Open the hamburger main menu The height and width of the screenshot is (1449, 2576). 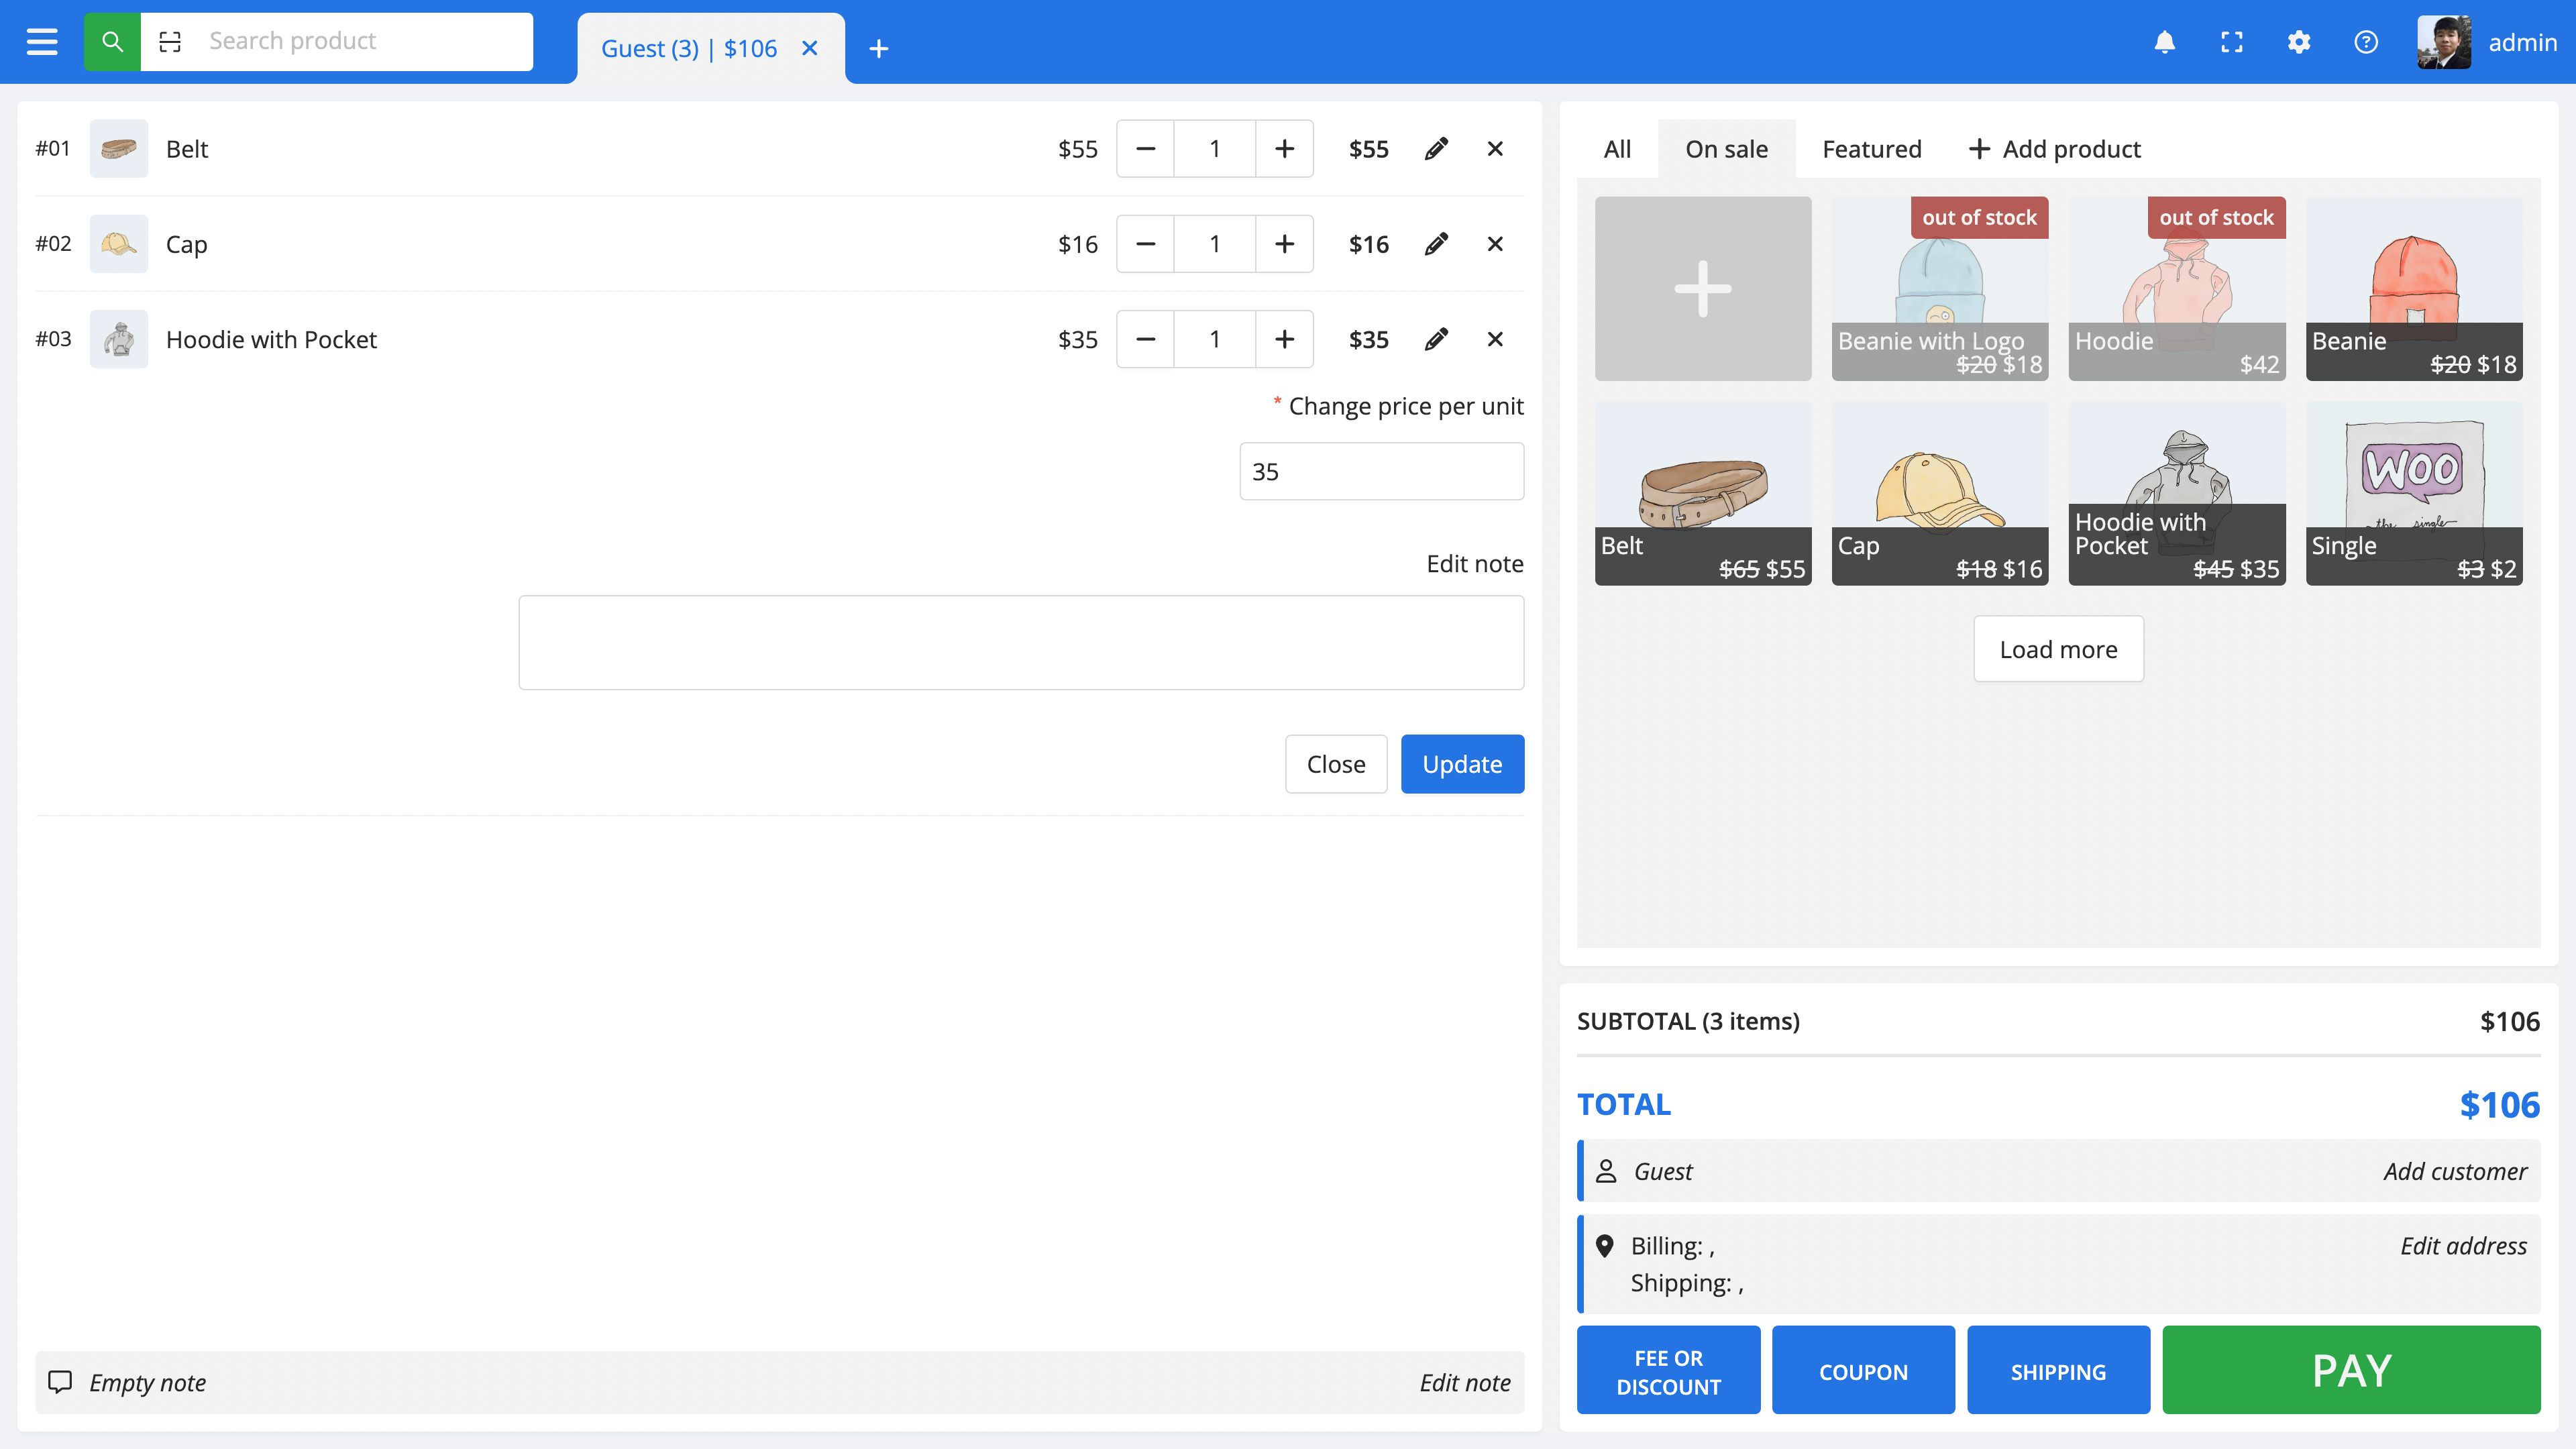[41, 42]
